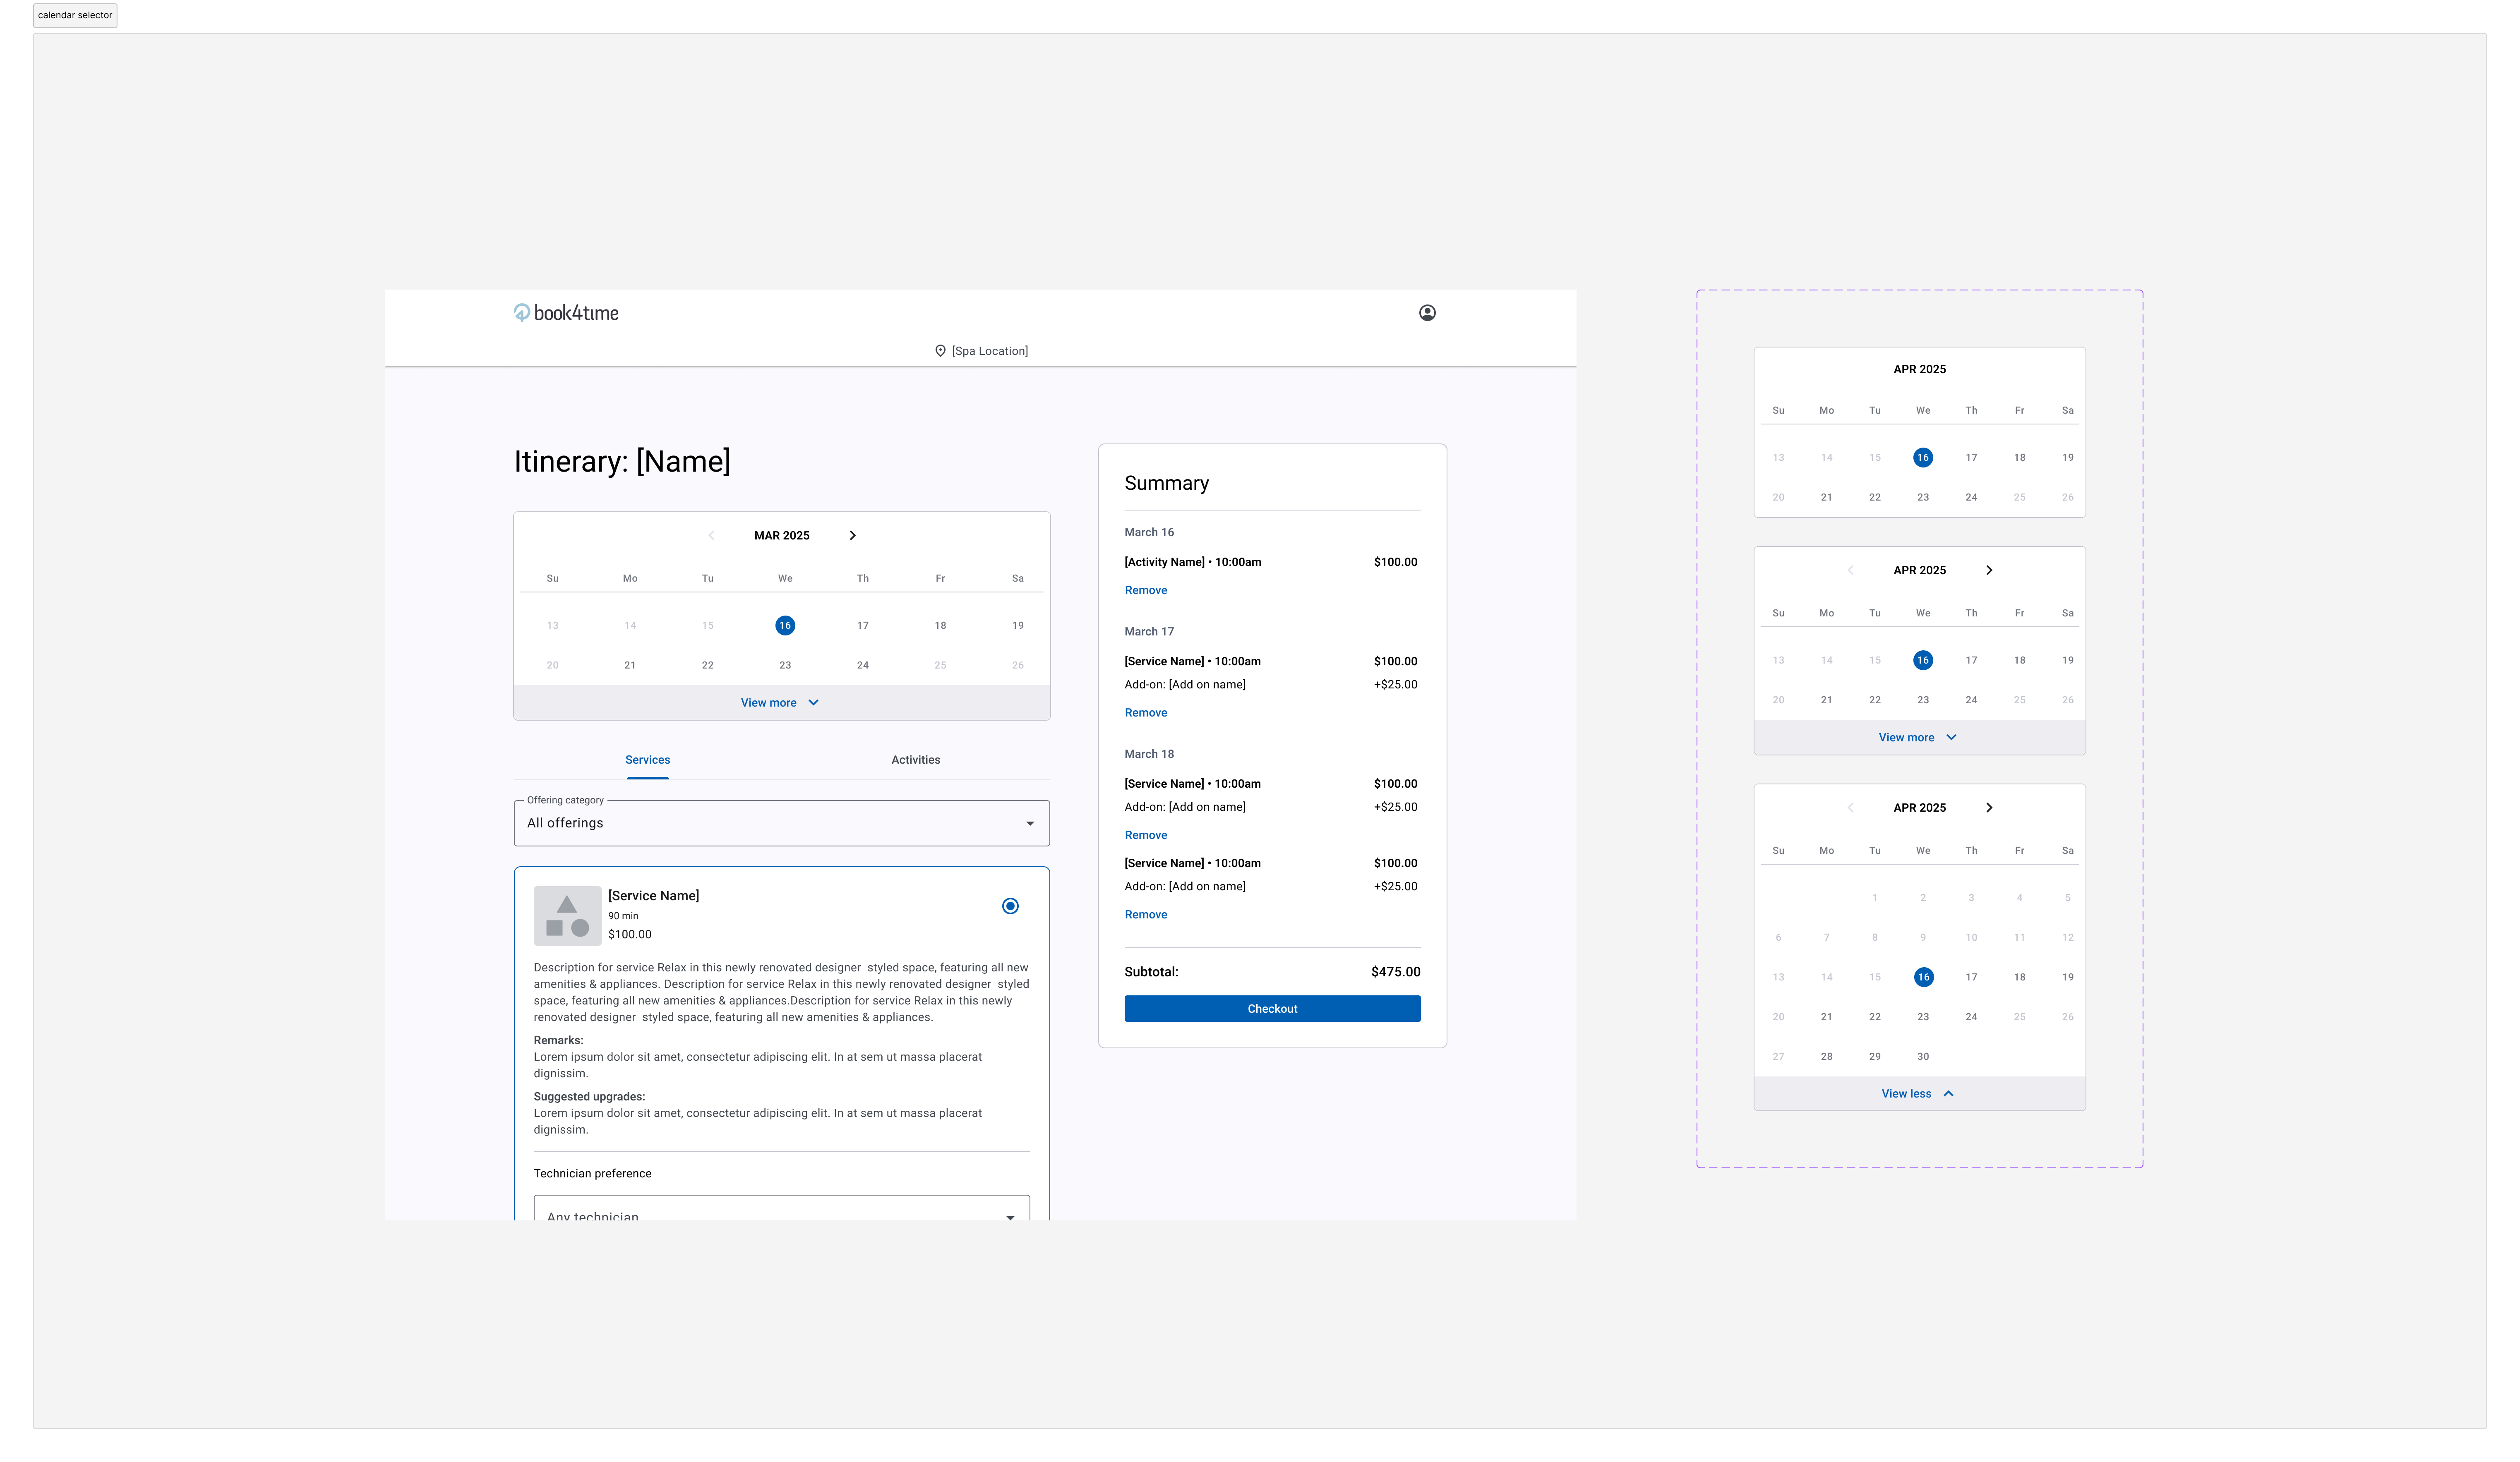2520x1462 pixels.
Task: Select day 28 in the expanded APR calendar
Action: 1826,1057
